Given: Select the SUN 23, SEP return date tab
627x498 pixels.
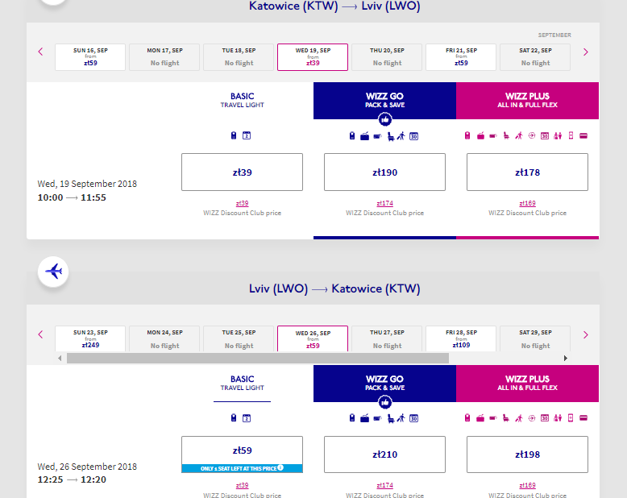Looking at the screenshot, I should [x=90, y=338].
